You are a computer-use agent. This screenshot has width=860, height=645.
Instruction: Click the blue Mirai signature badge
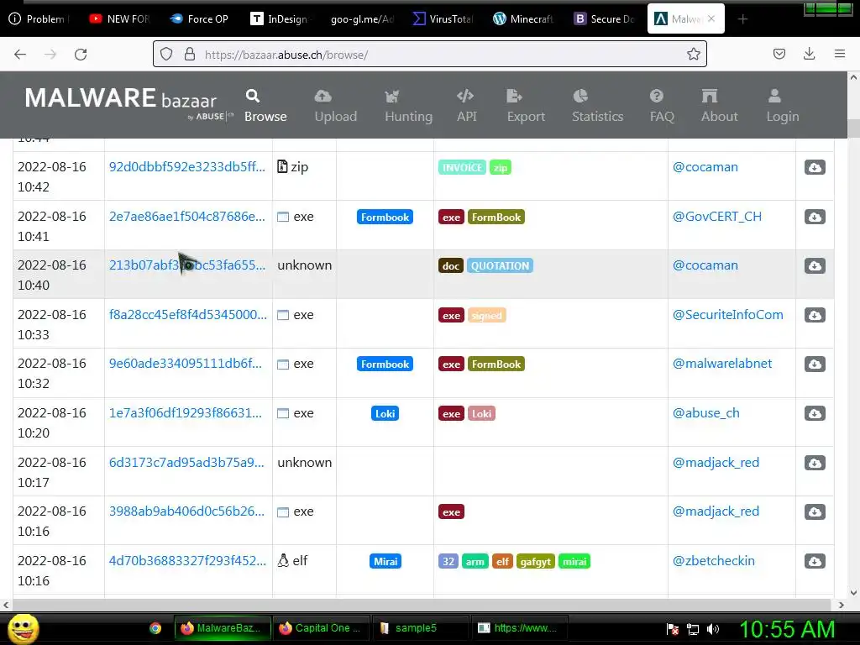385,561
